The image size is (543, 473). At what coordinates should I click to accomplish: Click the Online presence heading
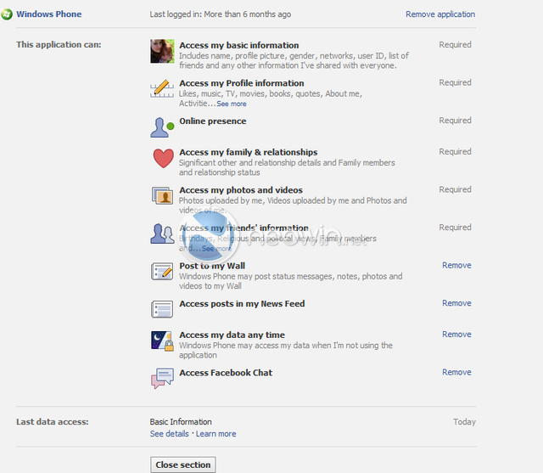(213, 121)
